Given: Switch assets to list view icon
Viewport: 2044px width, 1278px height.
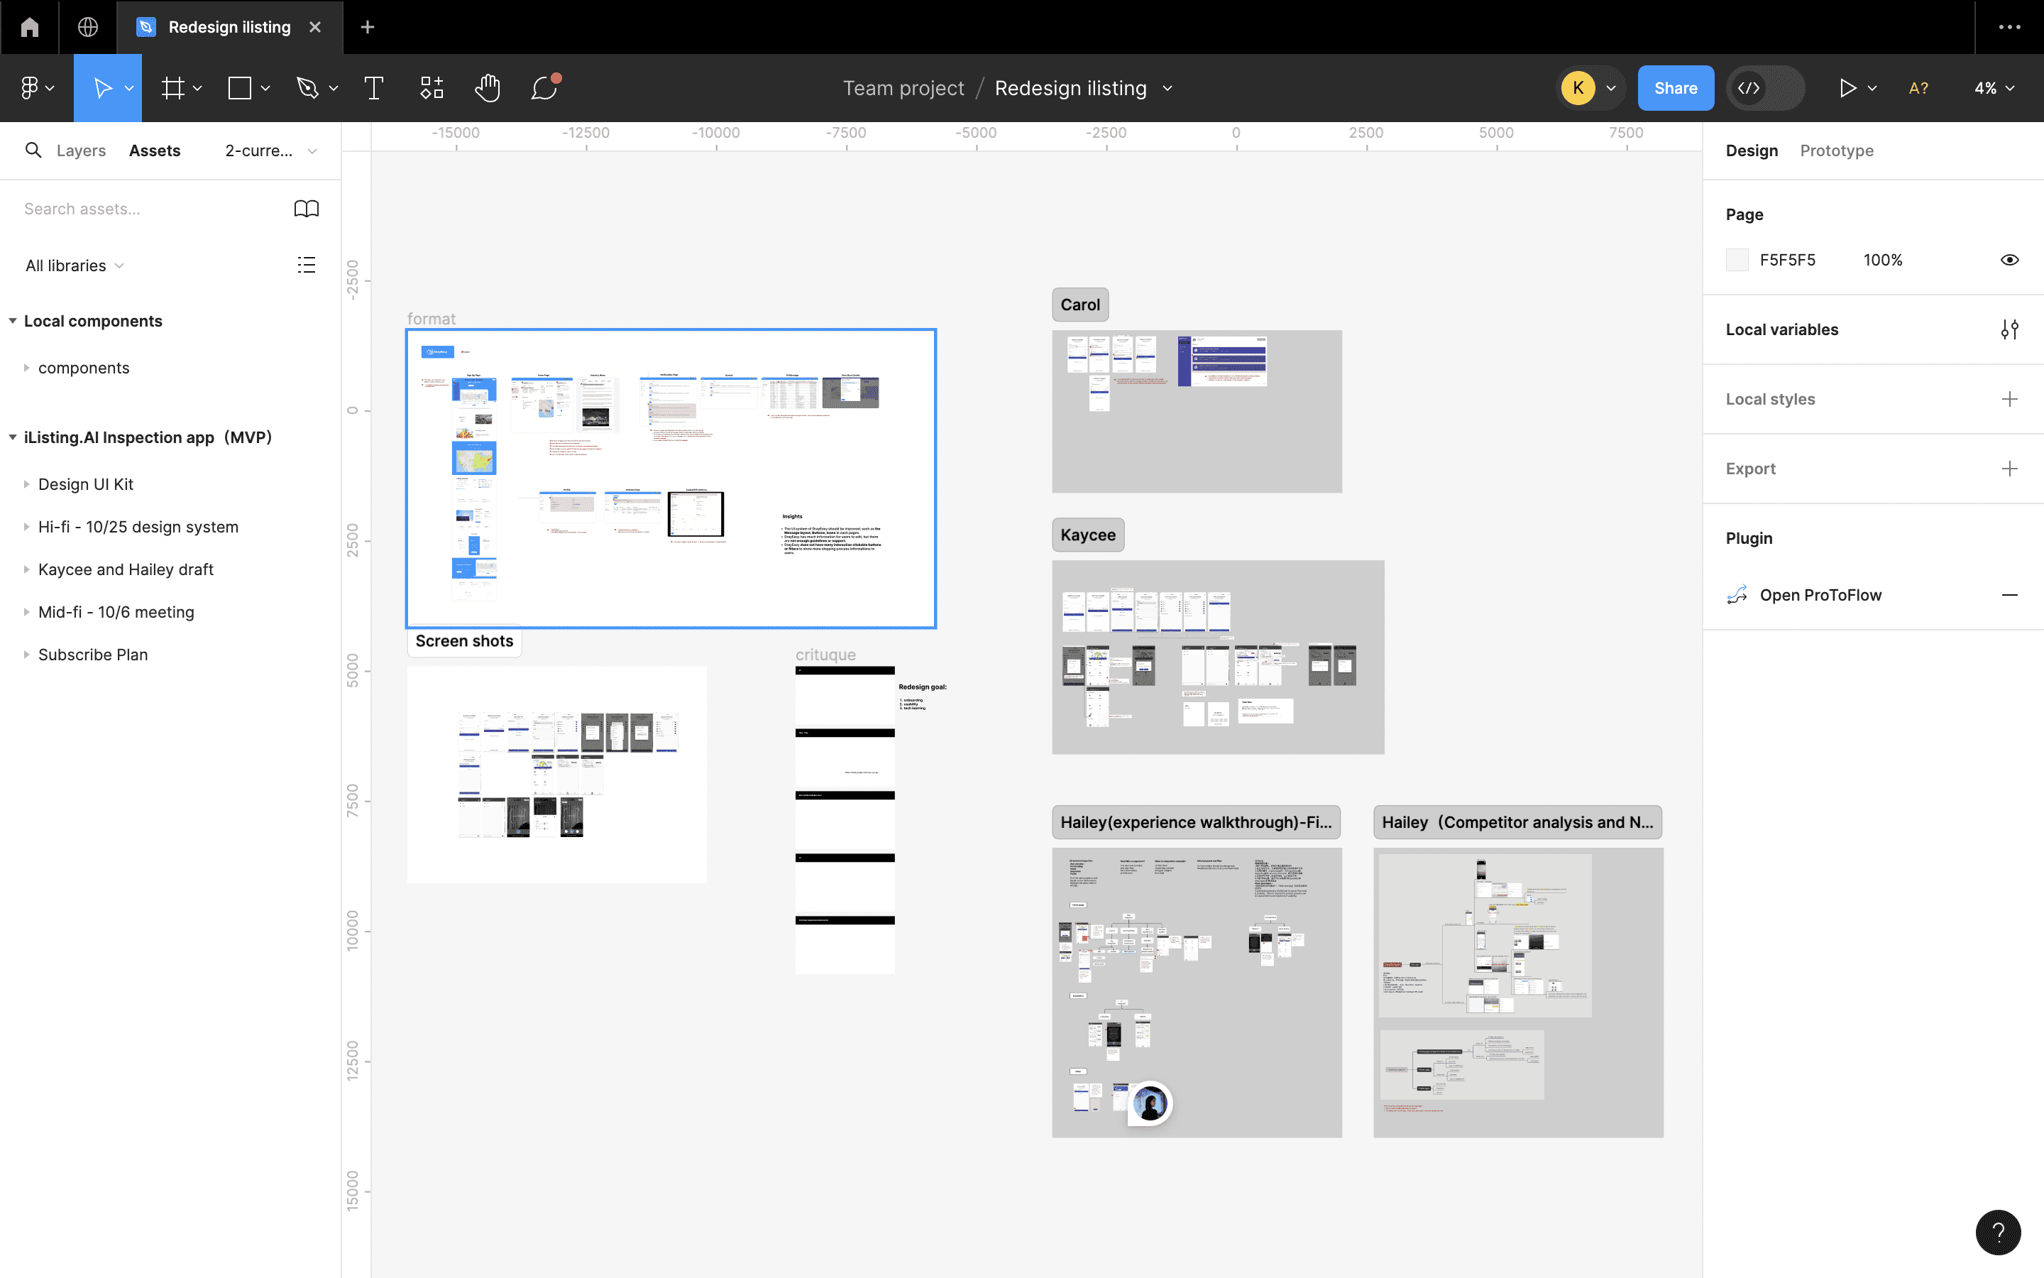Looking at the screenshot, I should (x=306, y=266).
